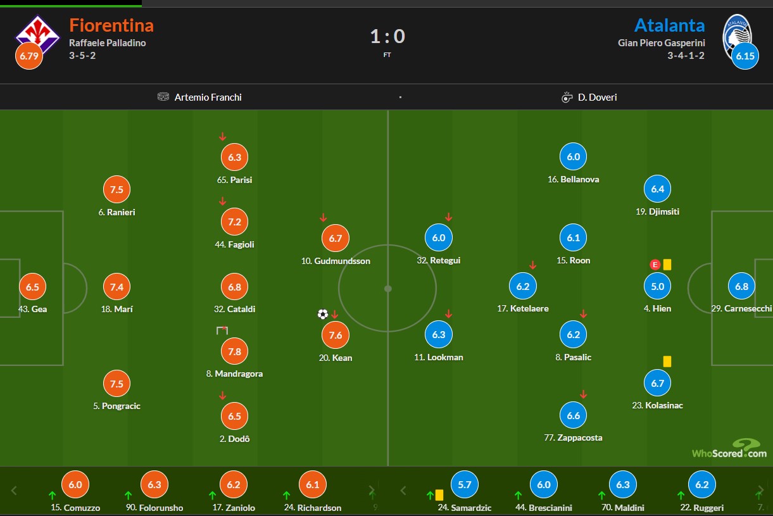Click the yellow card icon above Kolasinac
773x516 pixels.
(x=667, y=362)
